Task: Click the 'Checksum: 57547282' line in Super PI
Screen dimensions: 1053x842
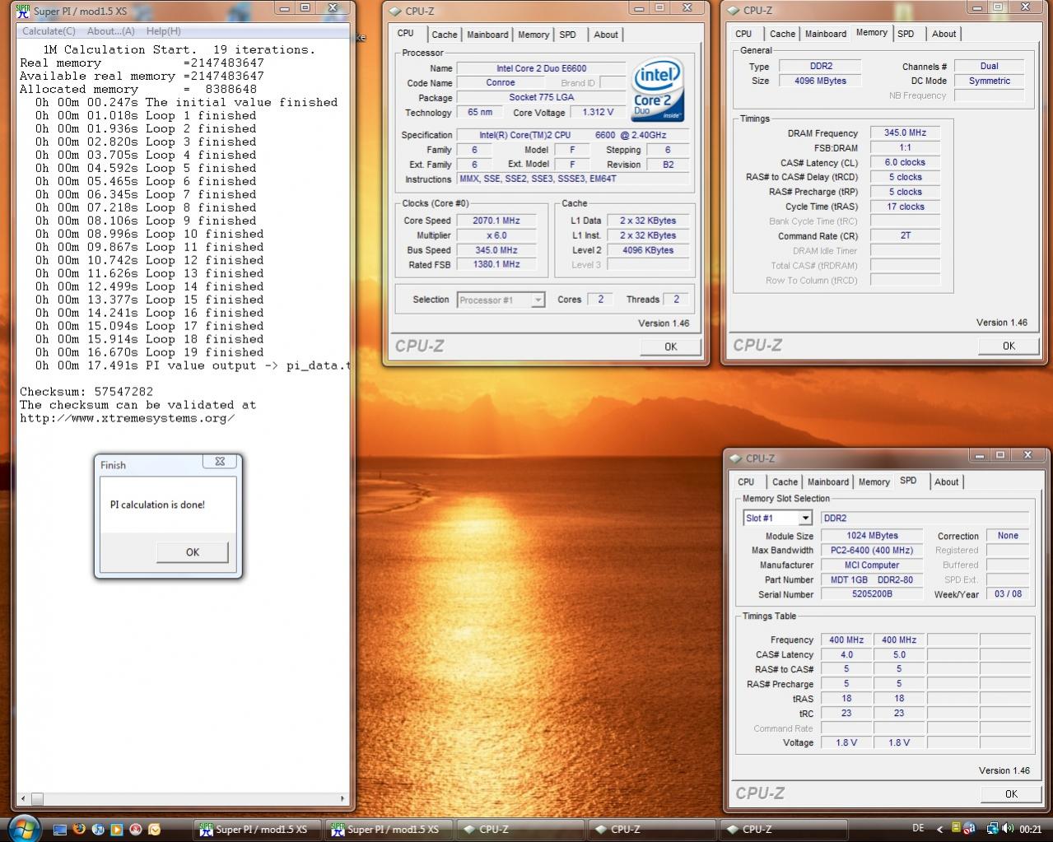Action: coord(86,392)
